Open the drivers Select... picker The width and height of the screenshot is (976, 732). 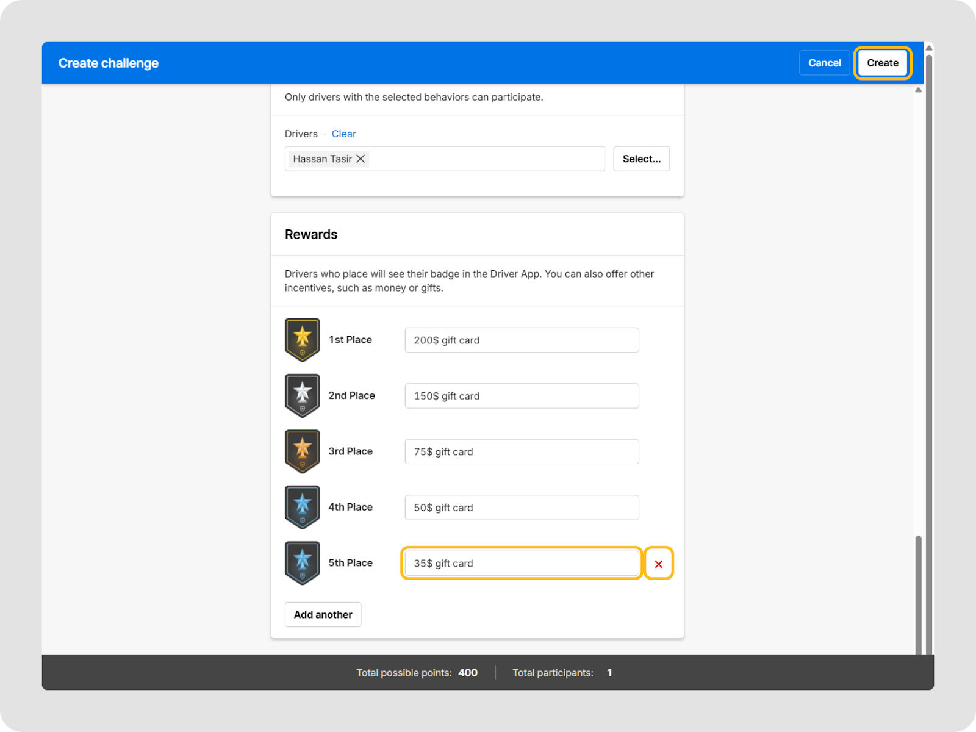(x=641, y=159)
